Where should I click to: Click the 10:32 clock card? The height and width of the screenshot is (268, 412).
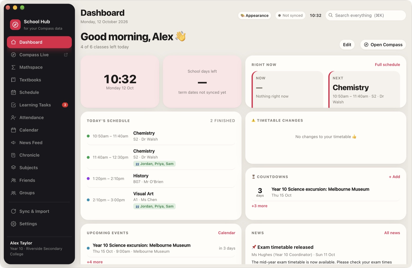120,82
